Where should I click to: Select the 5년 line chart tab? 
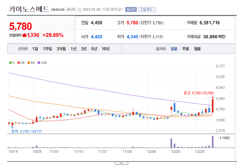94,49
